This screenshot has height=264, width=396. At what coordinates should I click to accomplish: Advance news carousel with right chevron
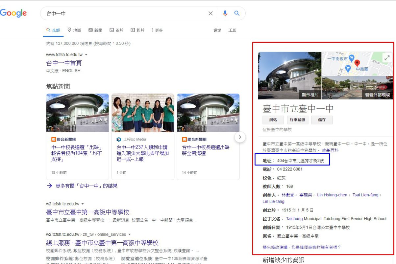click(x=240, y=137)
